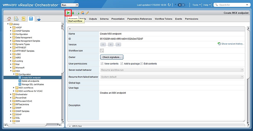Open the Tools dropdown menu
Viewport: 253px width, 131px height.
[x=196, y=5]
